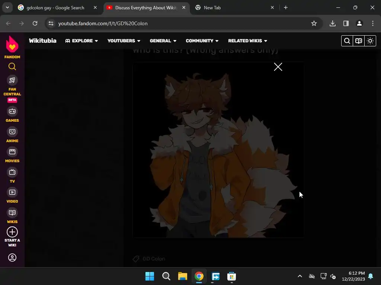This screenshot has height=285, width=381.
Task: Toggle light/dark theme sun icon
Action: [370, 41]
